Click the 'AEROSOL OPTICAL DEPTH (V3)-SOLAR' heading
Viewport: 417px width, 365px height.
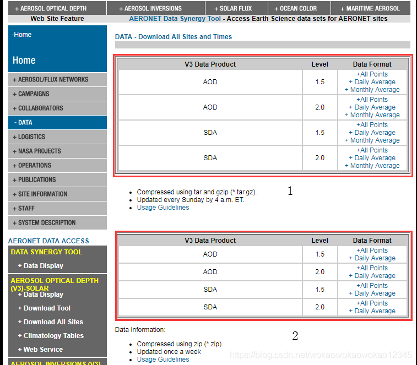coord(54,284)
